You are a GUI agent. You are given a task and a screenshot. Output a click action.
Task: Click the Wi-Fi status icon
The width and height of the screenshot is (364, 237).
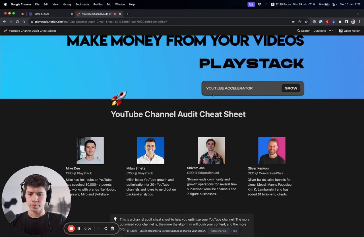259,4
